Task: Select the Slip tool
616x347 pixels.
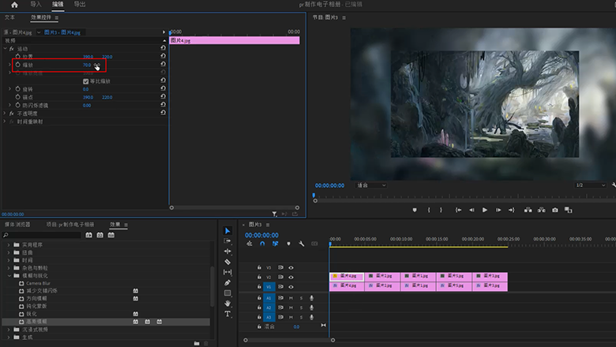Action: click(227, 272)
